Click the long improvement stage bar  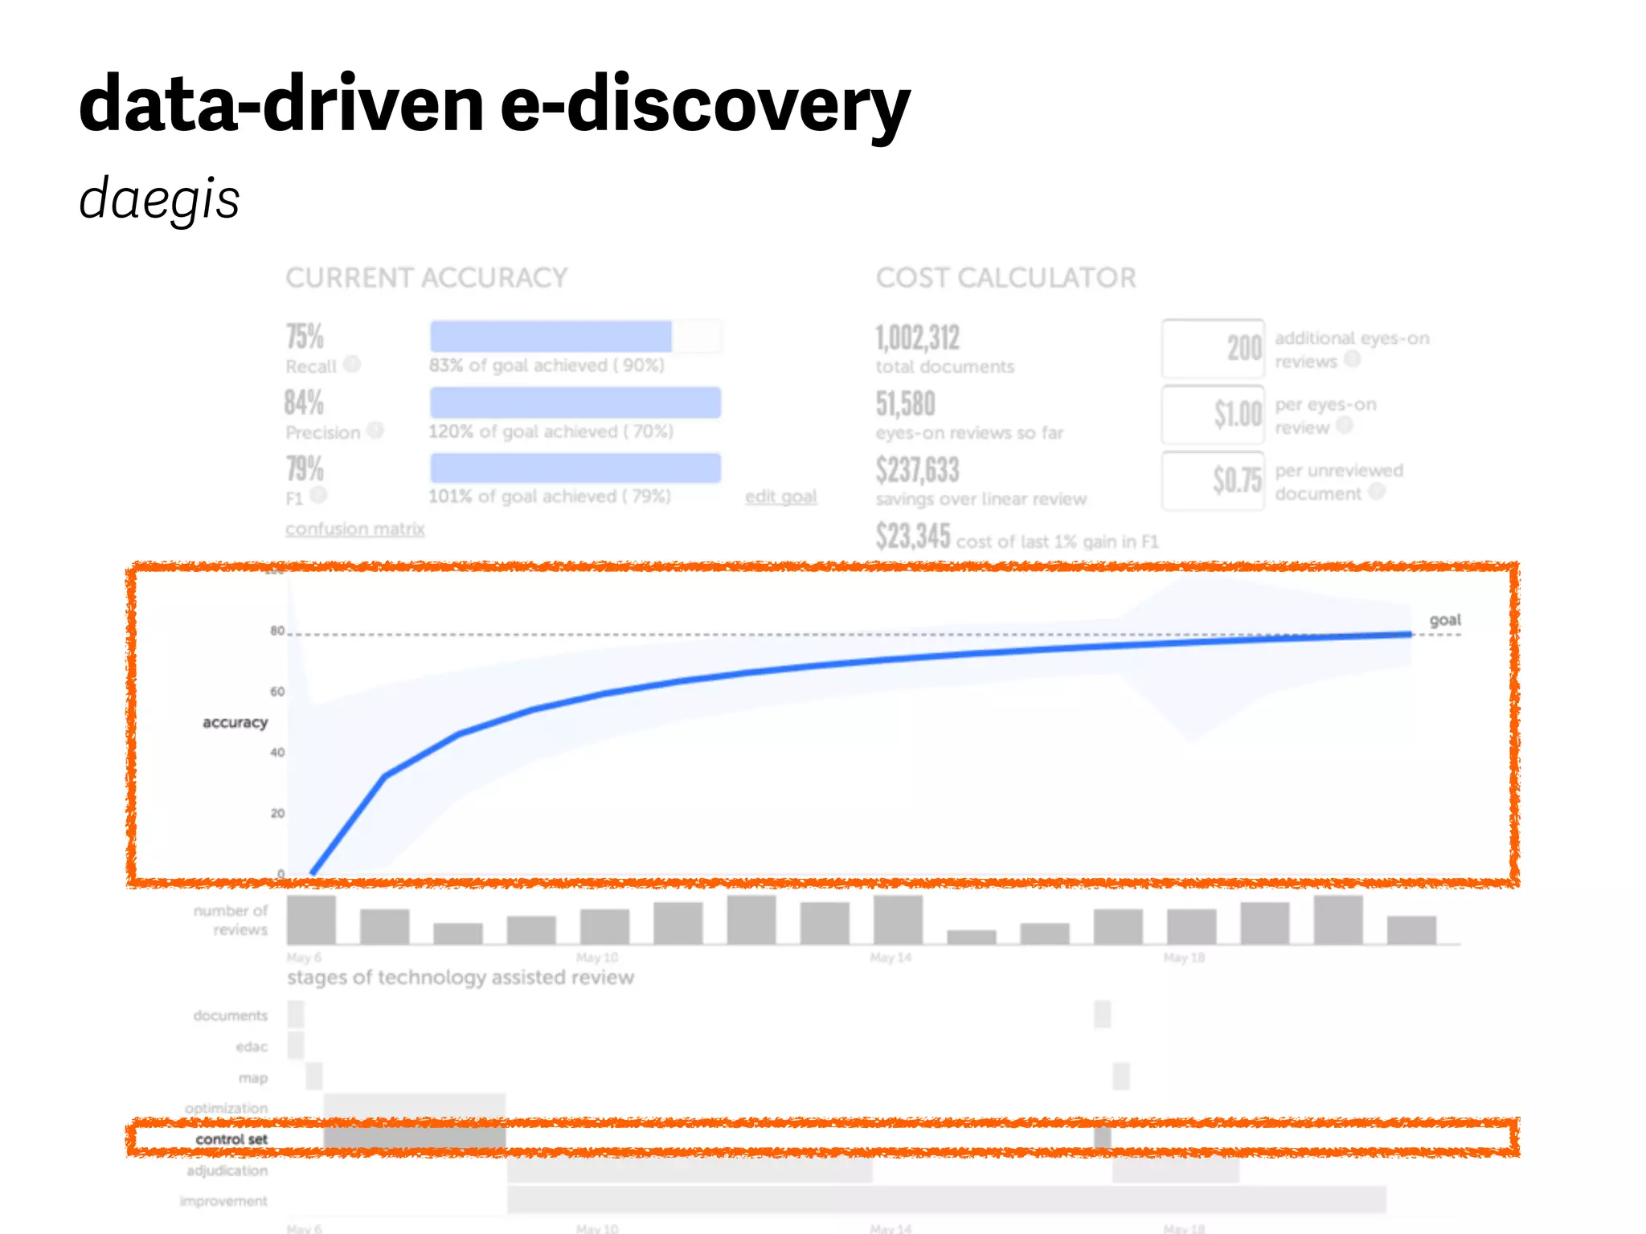[x=947, y=1199]
